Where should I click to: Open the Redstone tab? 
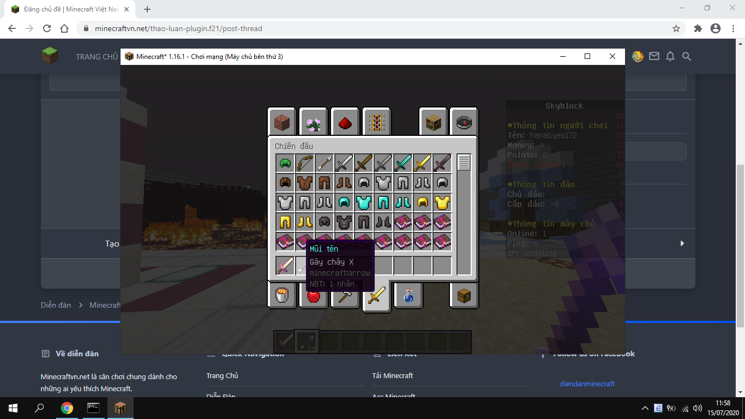click(x=345, y=122)
